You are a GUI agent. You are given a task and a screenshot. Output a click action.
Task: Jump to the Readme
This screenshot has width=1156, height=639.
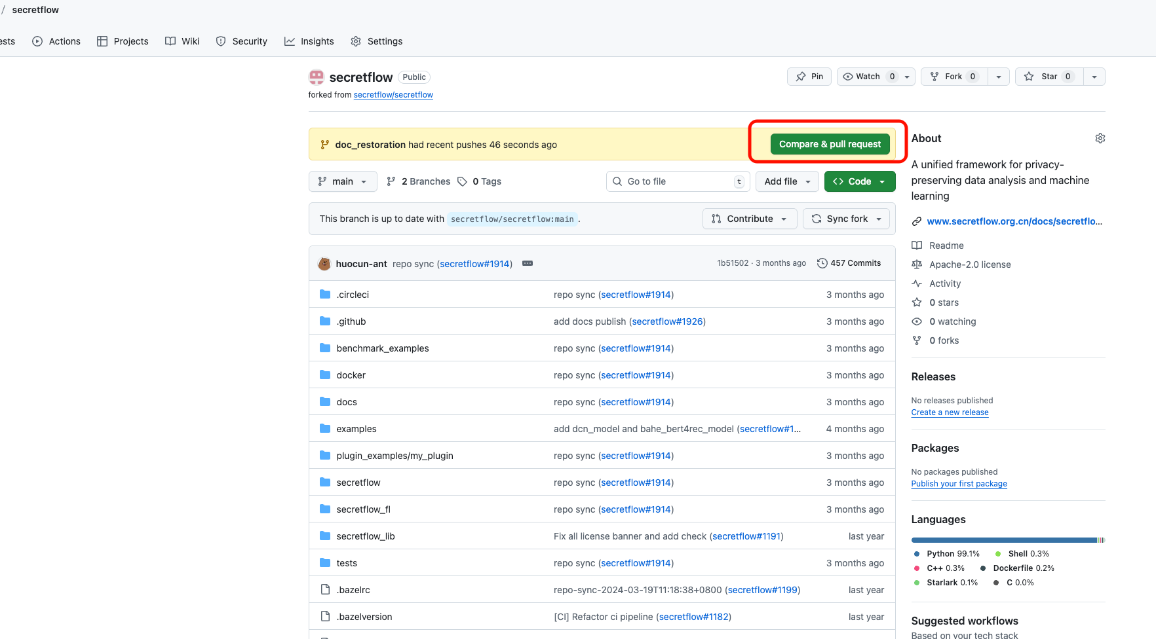(x=938, y=246)
